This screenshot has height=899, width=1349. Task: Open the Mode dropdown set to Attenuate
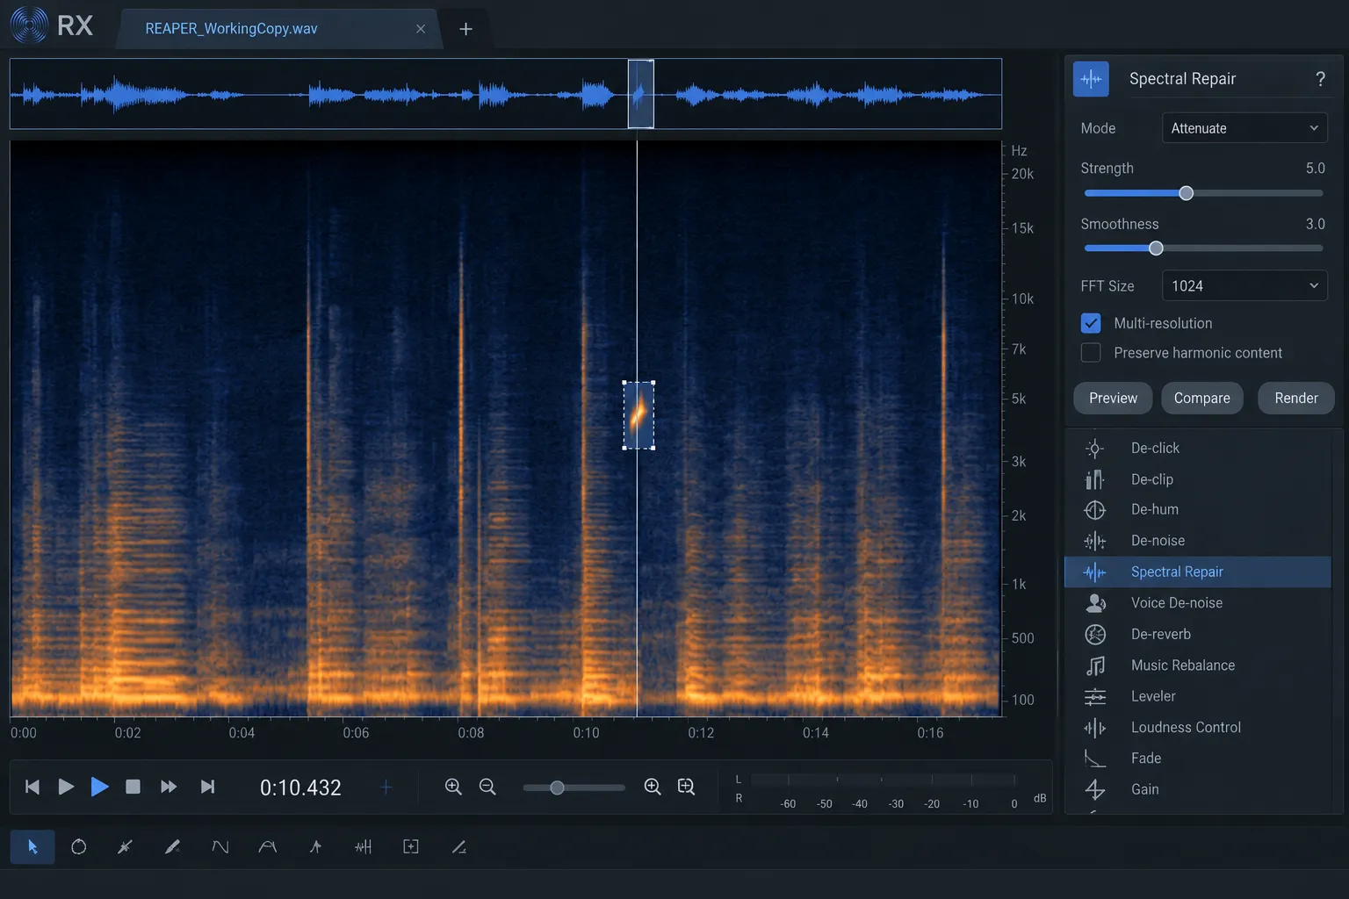point(1244,128)
